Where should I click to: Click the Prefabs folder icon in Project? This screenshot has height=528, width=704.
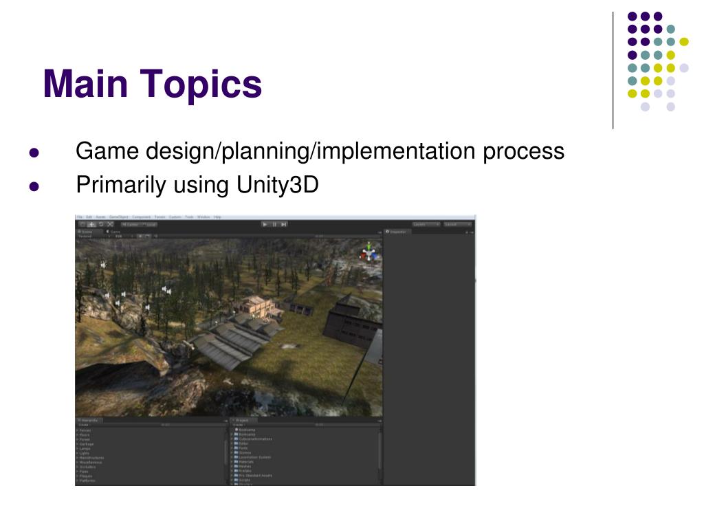pyautogui.click(x=236, y=471)
